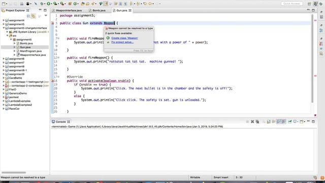Collapse the assignment5-changetointerface project
The width and height of the screenshot is (325, 183).
point(4,28)
